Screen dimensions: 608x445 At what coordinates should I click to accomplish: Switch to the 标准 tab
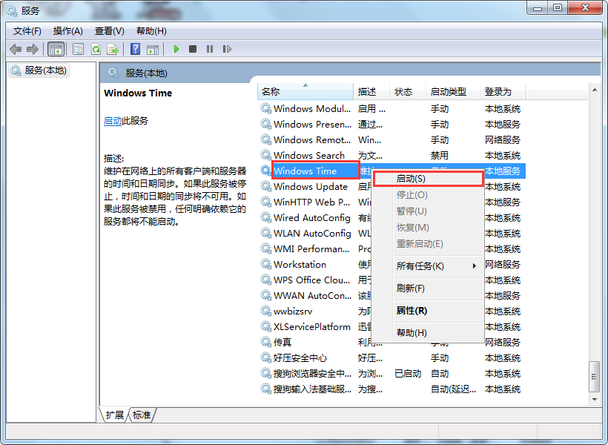click(142, 415)
